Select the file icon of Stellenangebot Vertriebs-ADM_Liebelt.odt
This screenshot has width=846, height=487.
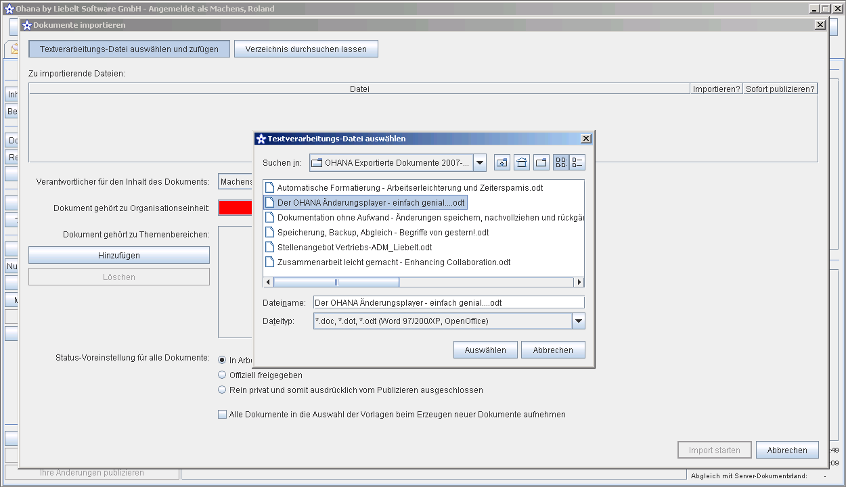[270, 248]
